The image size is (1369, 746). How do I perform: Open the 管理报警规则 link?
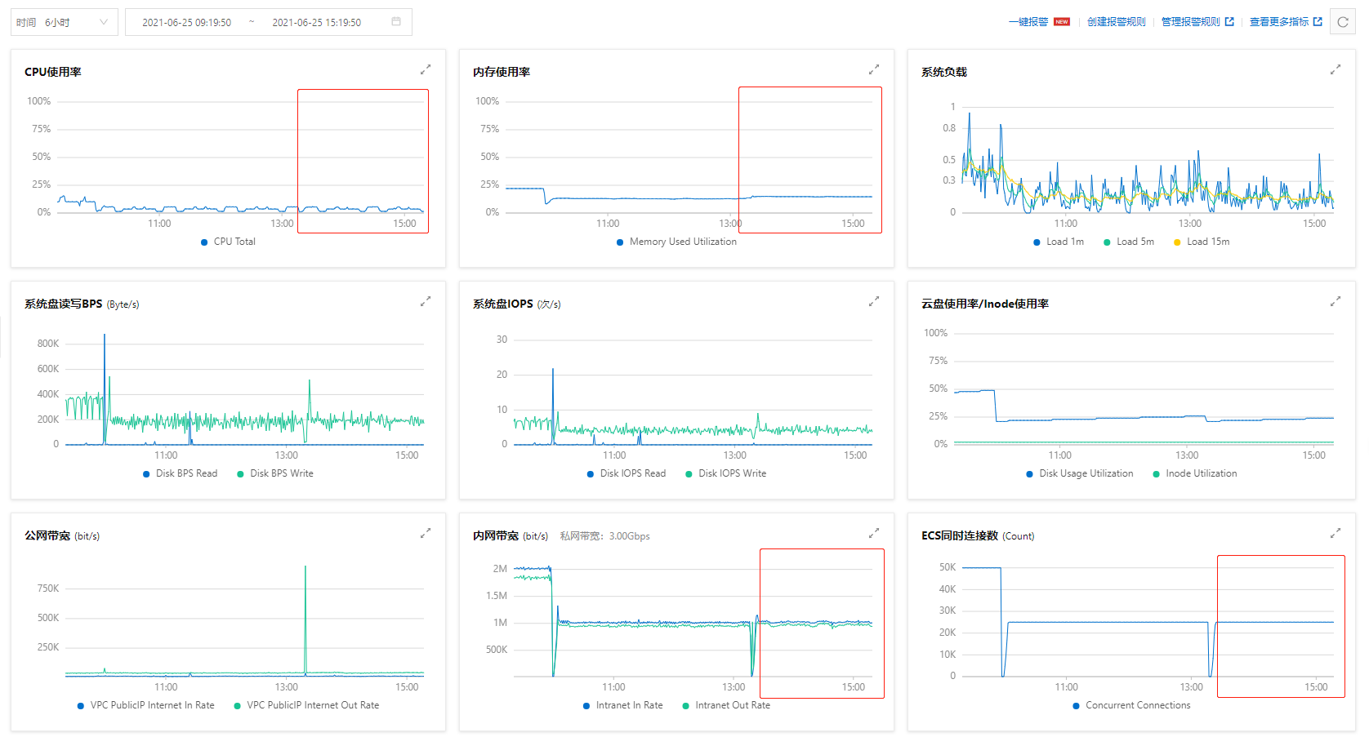point(1191,22)
